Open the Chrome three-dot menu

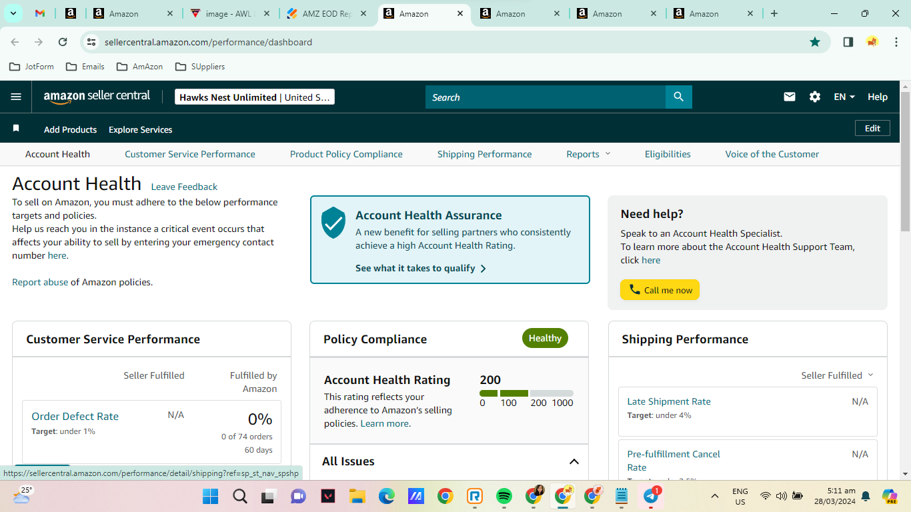click(895, 42)
